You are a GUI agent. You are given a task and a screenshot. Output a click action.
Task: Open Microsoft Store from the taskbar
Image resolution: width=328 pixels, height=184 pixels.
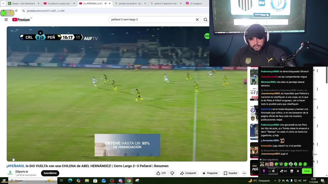[x=95, y=181]
